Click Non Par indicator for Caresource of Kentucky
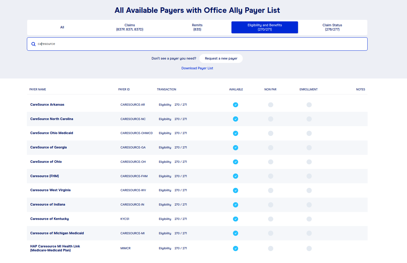This screenshot has height=263, width=407. (271, 219)
